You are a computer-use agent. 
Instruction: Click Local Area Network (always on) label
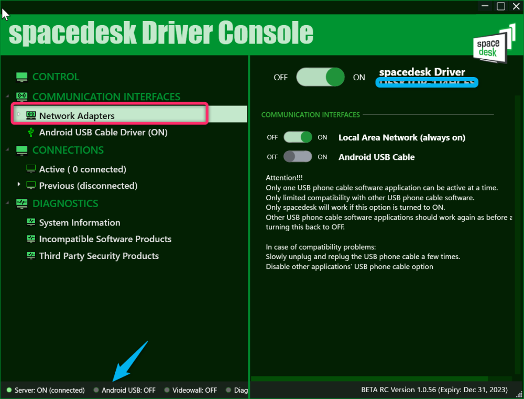(x=402, y=137)
